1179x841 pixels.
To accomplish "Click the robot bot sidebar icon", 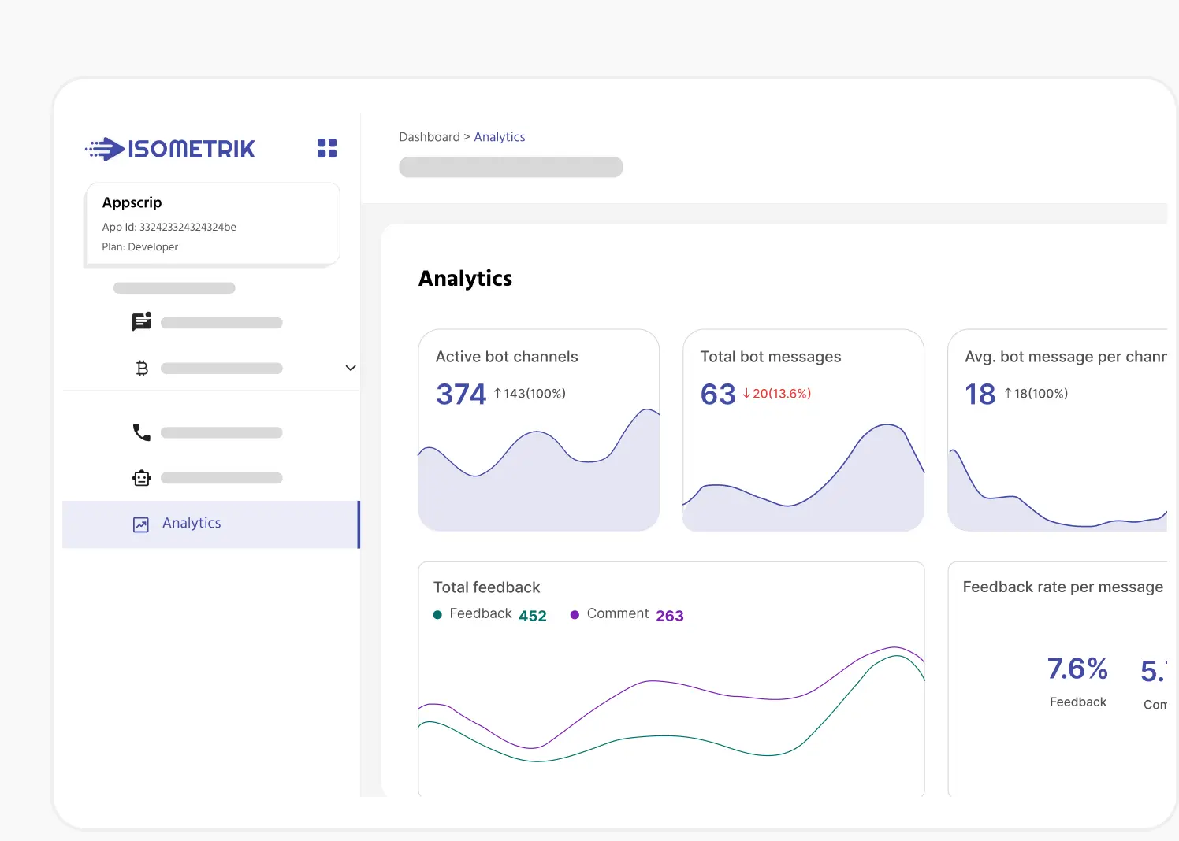I will pyautogui.click(x=142, y=478).
